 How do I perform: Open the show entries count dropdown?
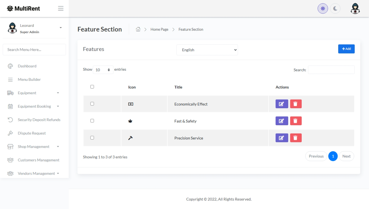(103, 70)
